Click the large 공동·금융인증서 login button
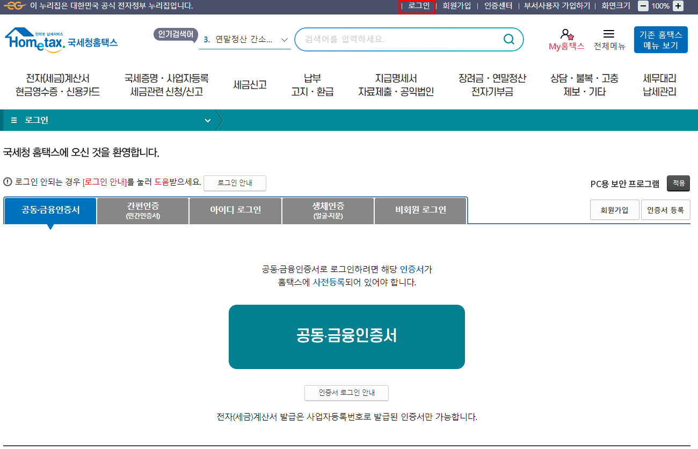 coord(346,336)
